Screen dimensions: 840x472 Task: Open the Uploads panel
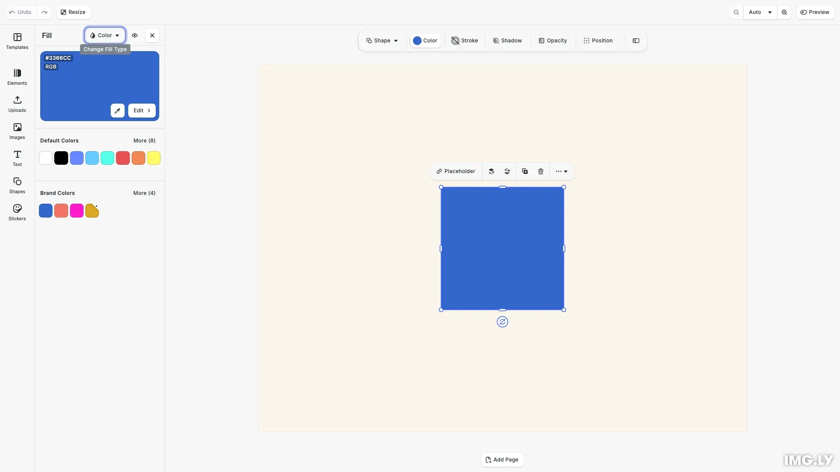pyautogui.click(x=17, y=104)
